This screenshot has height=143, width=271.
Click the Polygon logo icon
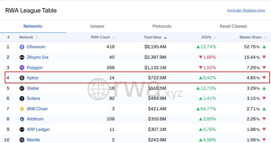tap(22, 67)
